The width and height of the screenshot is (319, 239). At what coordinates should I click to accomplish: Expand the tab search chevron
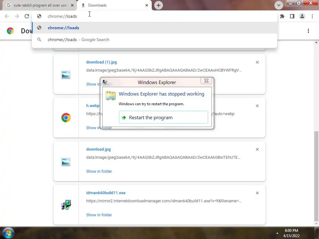(279, 5)
